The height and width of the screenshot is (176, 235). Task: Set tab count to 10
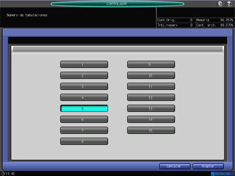pyautogui.click(x=151, y=75)
